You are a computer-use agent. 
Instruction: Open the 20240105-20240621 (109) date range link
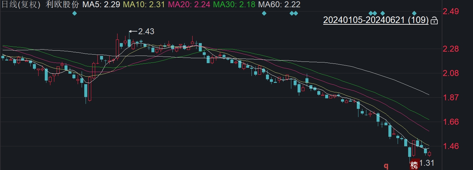pyautogui.click(x=376, y=20)
